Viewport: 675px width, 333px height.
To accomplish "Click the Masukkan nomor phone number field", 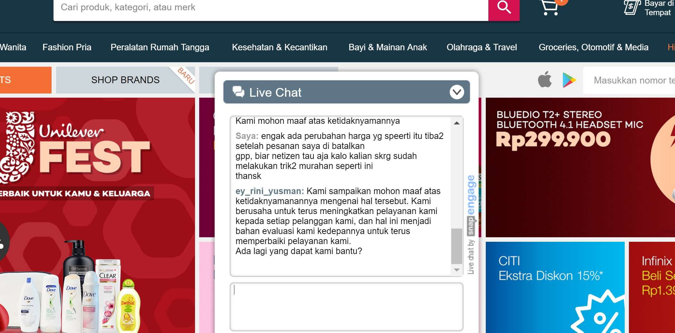I will (629, 80).
